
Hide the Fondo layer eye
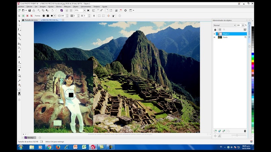215,37
